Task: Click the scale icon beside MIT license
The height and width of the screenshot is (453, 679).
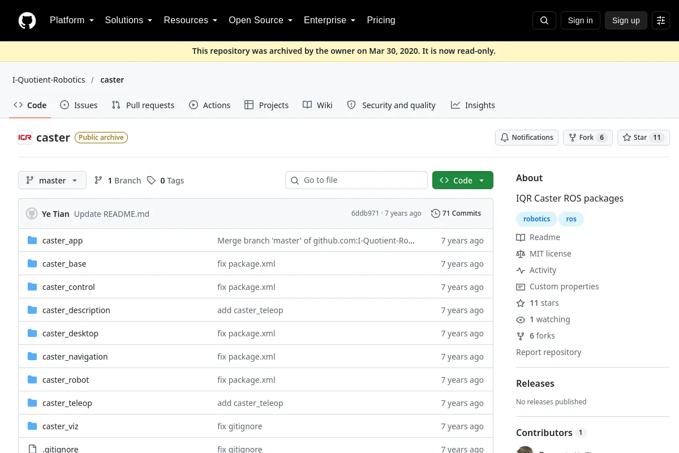Action: pyautogui.click(x=521, y=254)
